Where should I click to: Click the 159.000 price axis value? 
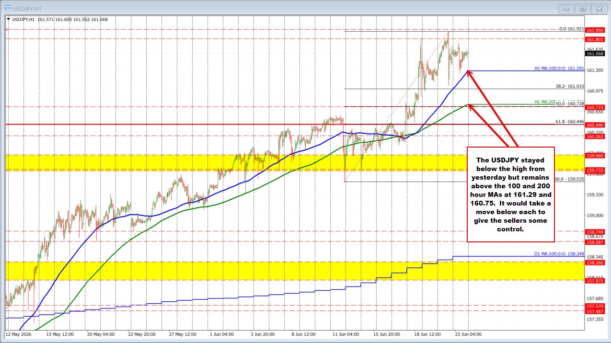click(596, 215)
